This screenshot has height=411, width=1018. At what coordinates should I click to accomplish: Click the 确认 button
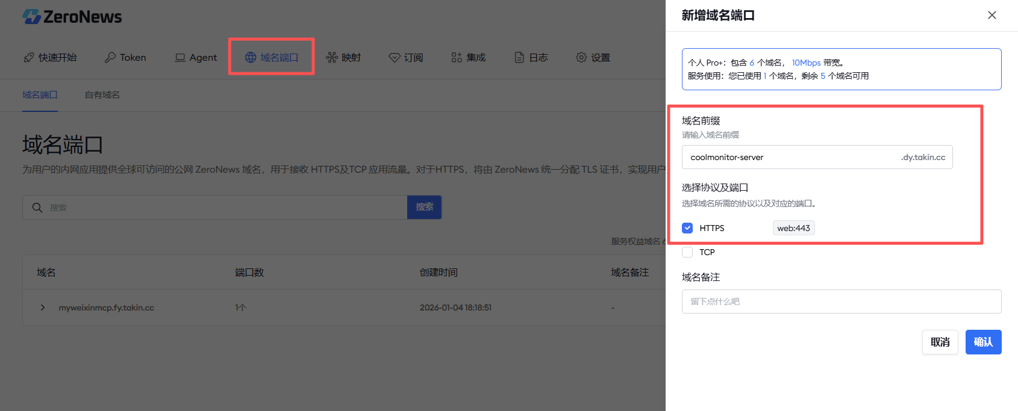(984, 342)
